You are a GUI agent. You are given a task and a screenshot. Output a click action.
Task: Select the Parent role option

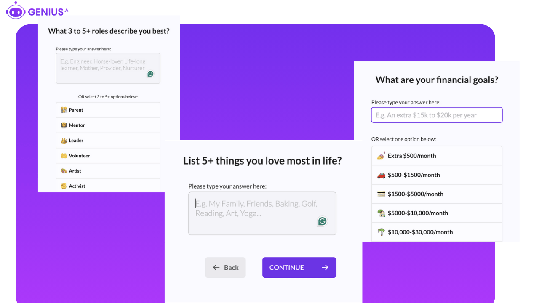108,110
